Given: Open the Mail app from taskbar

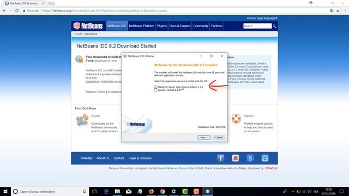Looking at the screenshot, I should [x=129, y=191].
